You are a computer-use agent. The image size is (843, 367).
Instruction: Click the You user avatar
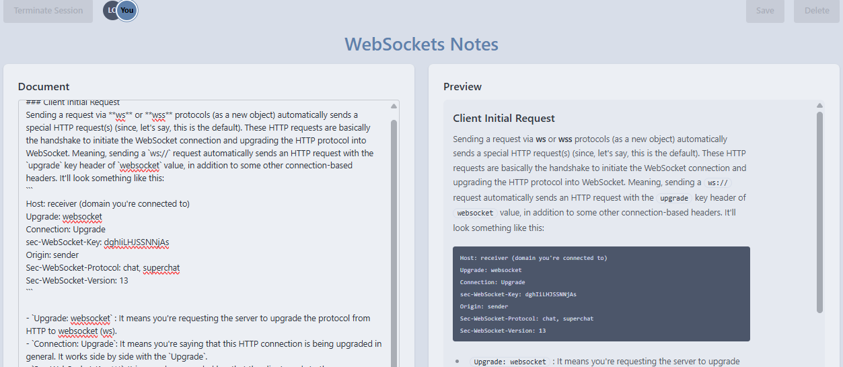tap(127, 10)
